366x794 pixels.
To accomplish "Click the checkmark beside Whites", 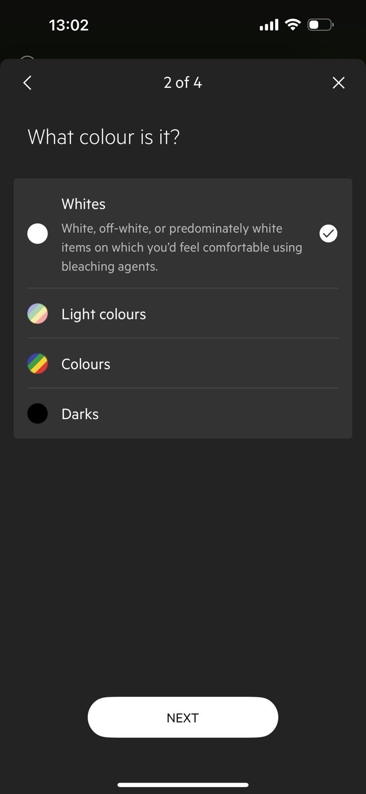I will coord(328,233).
